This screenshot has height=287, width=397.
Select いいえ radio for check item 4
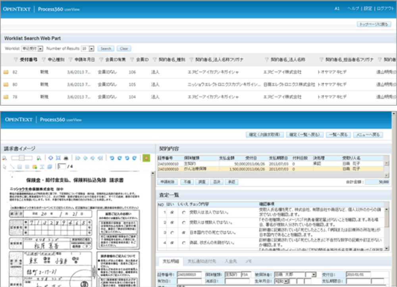(184, 243)
